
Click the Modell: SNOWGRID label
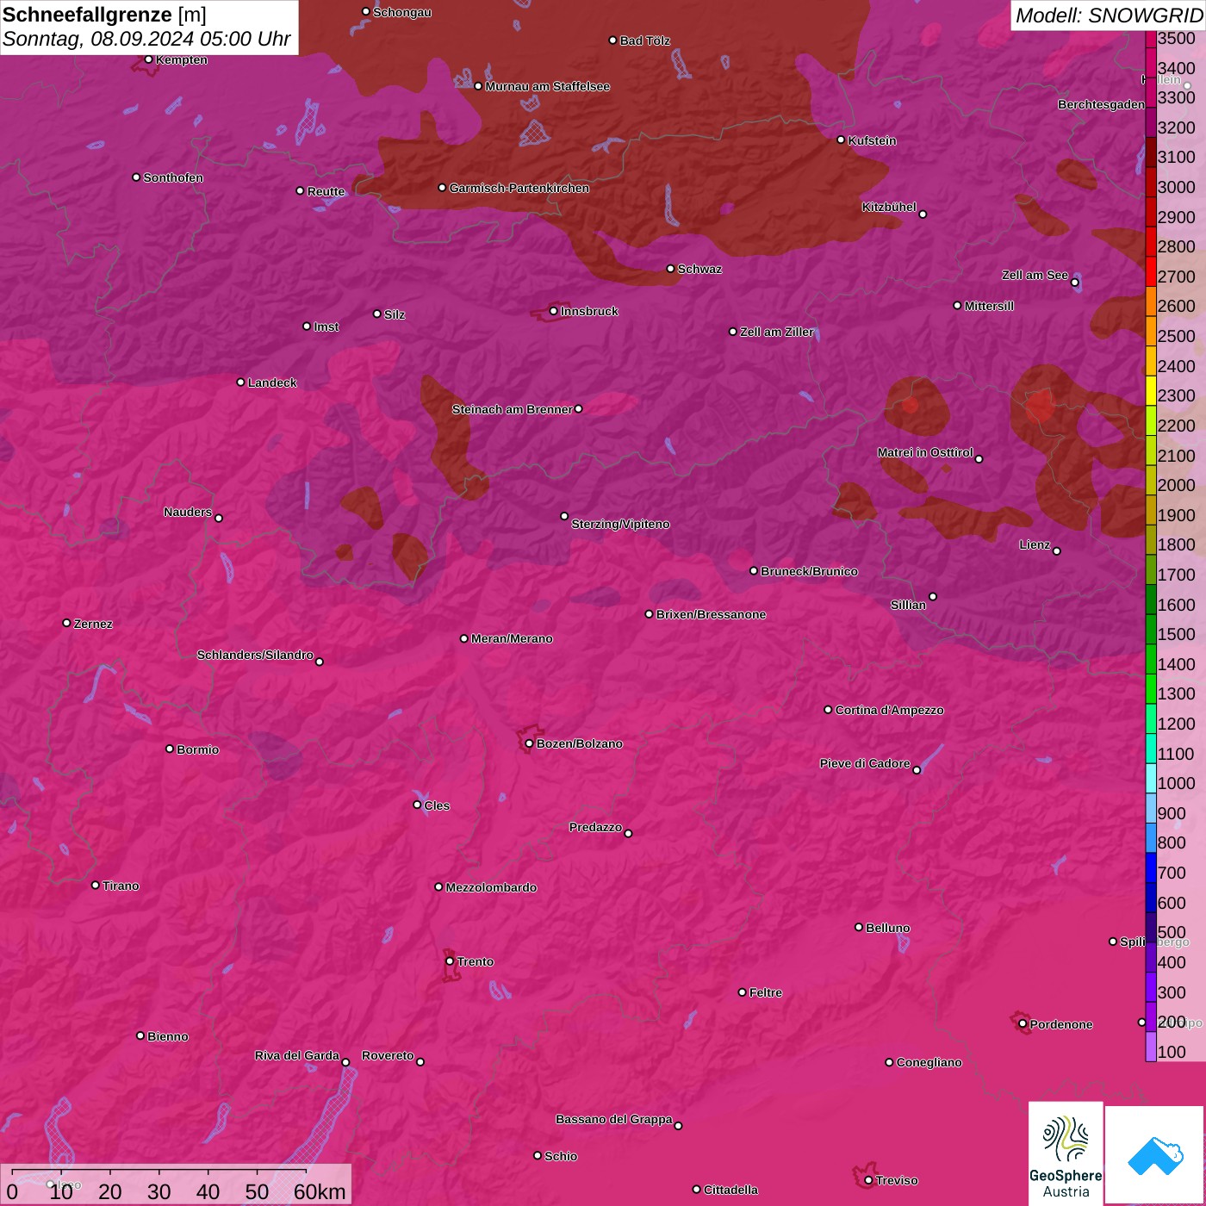1109,16
